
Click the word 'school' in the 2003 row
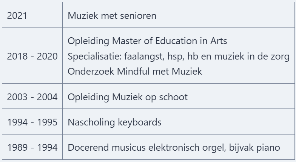click(175, 97)
